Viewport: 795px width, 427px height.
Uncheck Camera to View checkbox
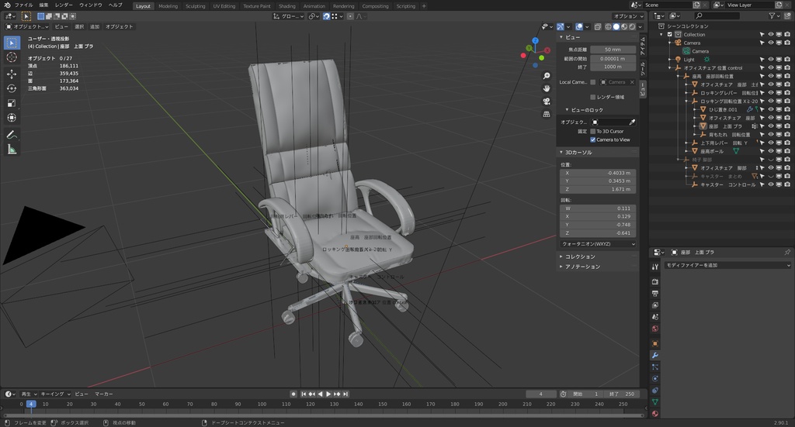[x=592, y=139]
